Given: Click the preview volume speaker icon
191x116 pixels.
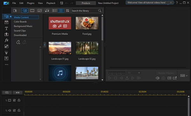Looking at the screenshot, I should 158,78.
